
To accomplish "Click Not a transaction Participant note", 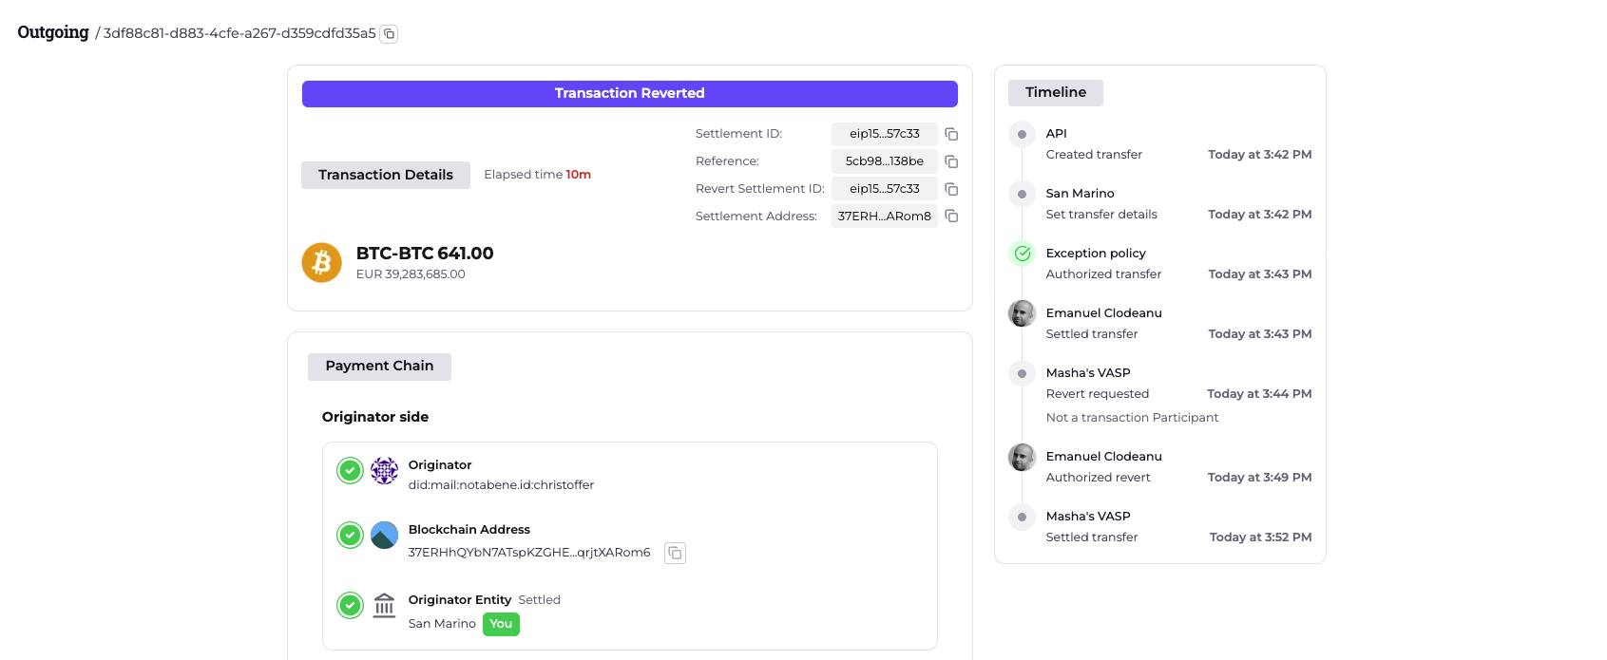I will point(1132,418).
